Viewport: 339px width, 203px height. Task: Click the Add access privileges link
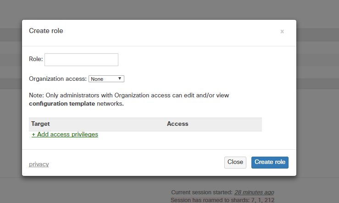pos(65,135)
